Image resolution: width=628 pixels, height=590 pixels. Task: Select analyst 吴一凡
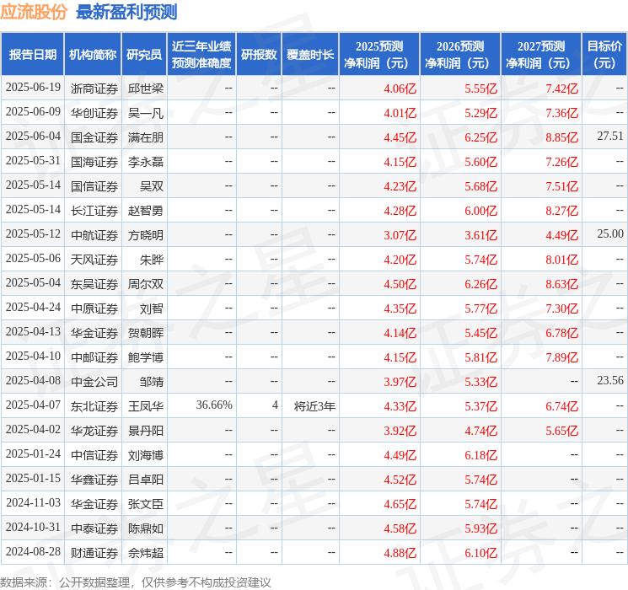[146, 113]
